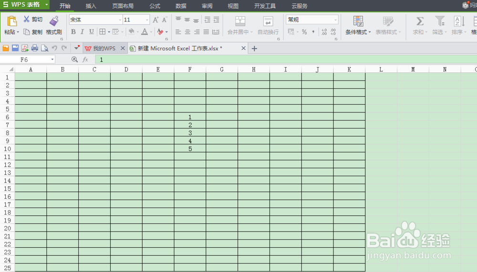Click distributed alignment icon
Image resolution: width=477 pixels, height=272 pixels.
click(x=216, y=32)
